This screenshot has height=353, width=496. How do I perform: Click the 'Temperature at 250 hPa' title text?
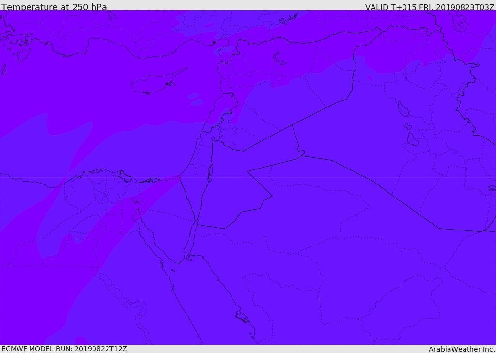coord(54,7)
